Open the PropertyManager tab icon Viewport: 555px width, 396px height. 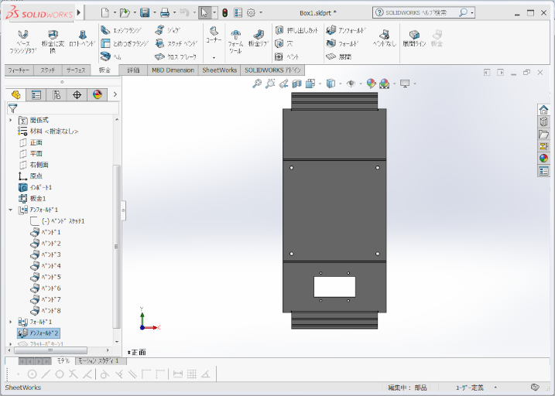tap(36, 95)
